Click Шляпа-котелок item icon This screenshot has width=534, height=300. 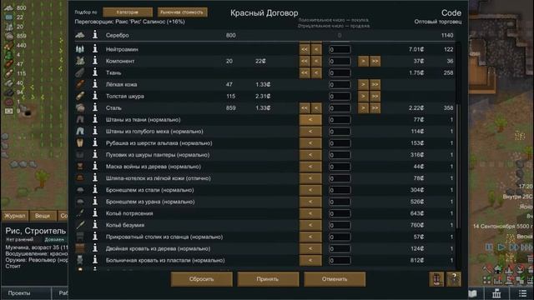point(80,178)
